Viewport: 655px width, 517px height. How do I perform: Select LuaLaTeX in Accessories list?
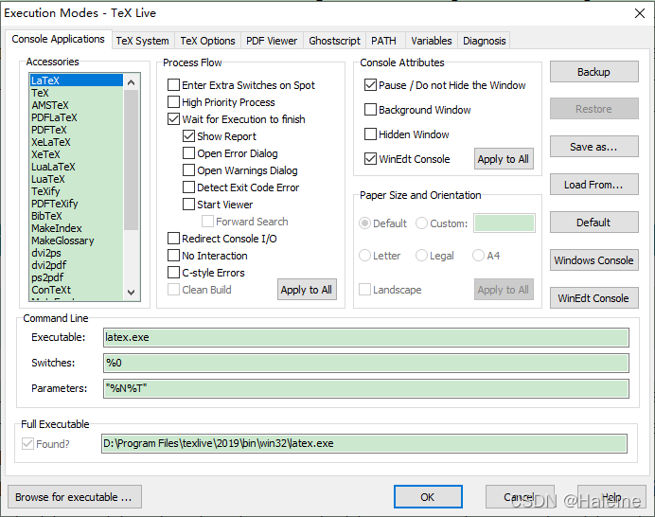click(77, 167)
